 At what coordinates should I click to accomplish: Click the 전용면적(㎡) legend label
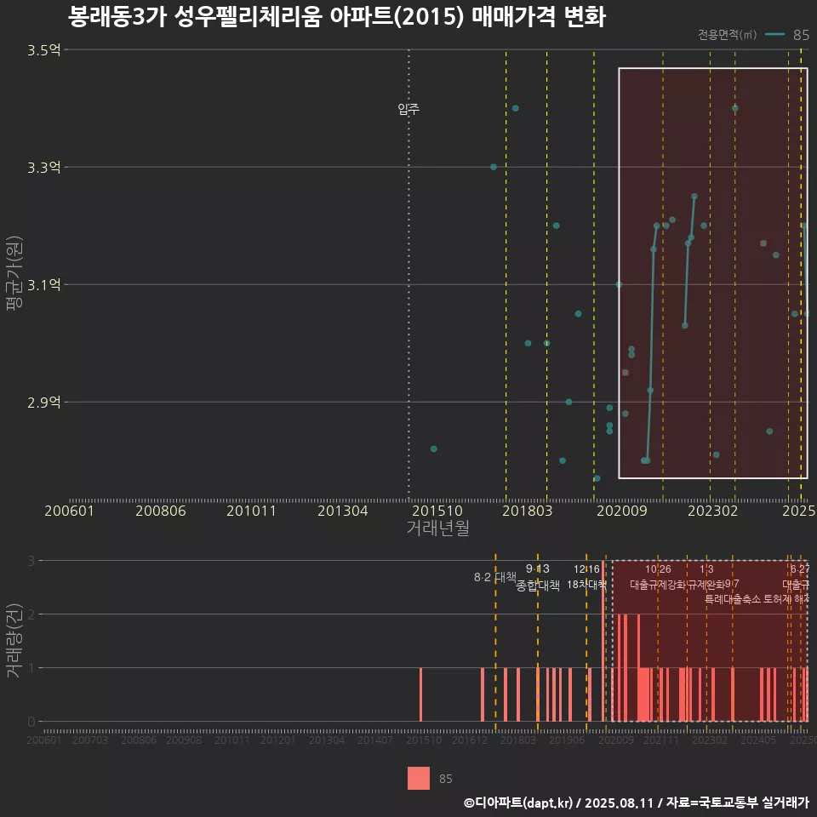(727, 34)
